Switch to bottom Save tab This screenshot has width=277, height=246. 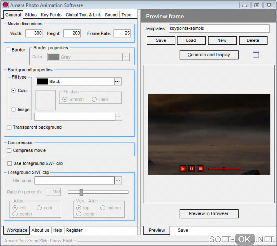tap(183, 230)
